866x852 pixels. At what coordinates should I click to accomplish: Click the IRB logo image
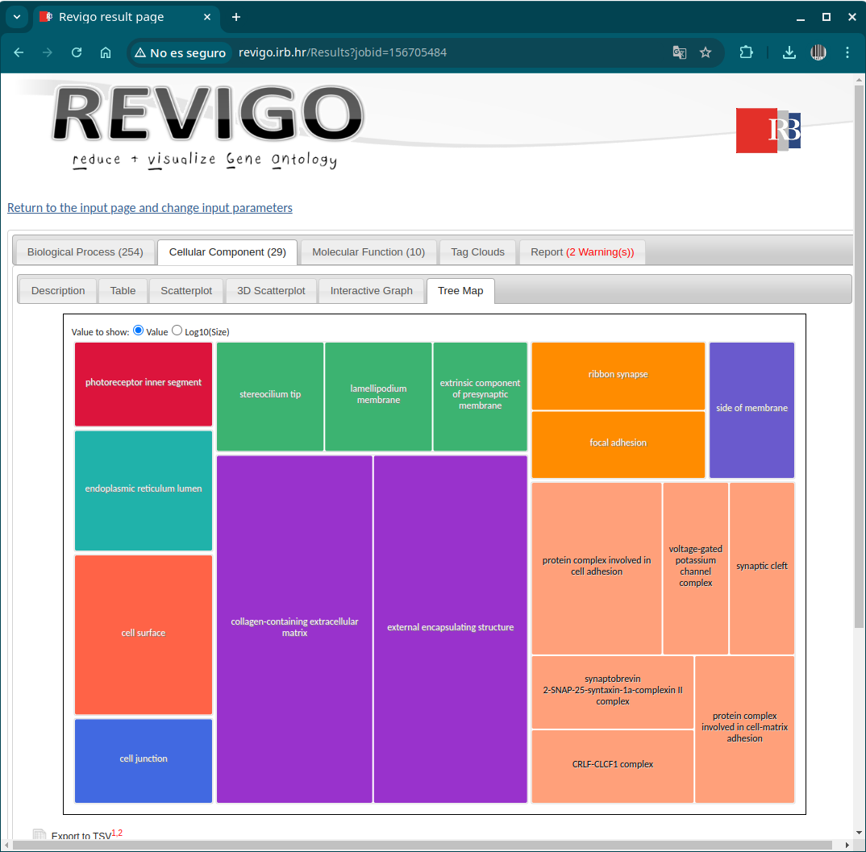[x=768, y=131]
